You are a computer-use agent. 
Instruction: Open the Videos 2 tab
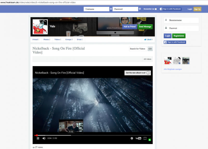pyautogui.click(x=58, y=39)
